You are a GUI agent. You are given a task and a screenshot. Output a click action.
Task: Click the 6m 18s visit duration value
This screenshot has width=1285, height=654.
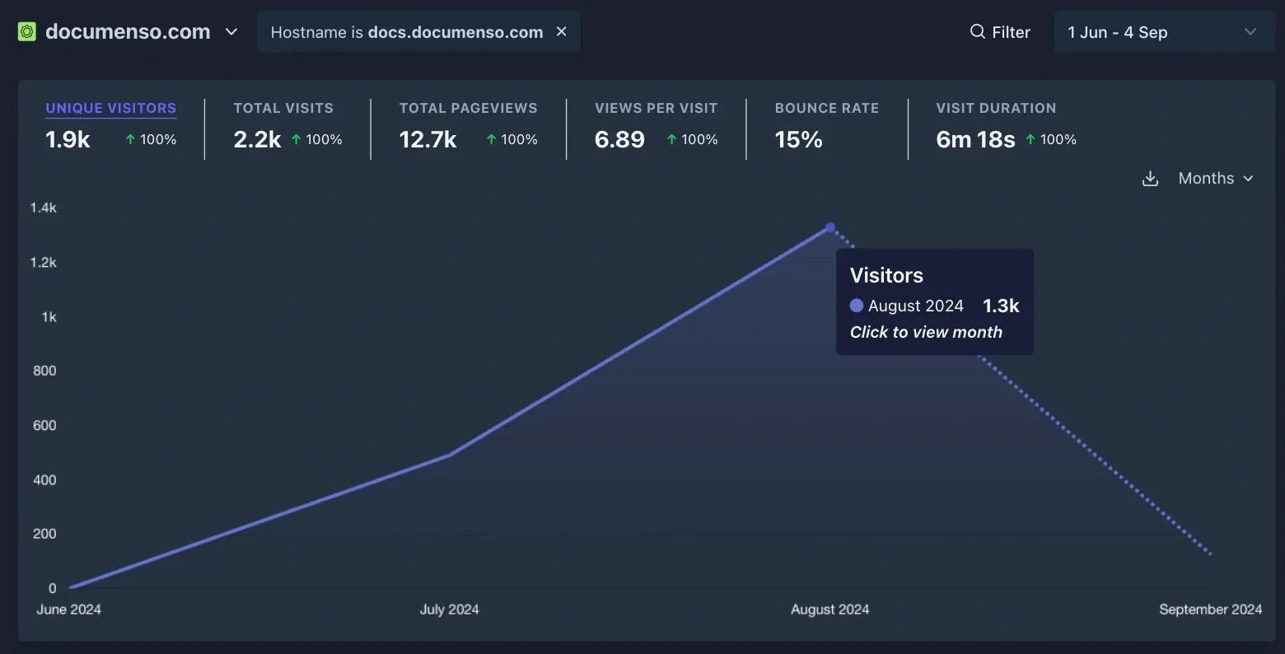point(975,139)
